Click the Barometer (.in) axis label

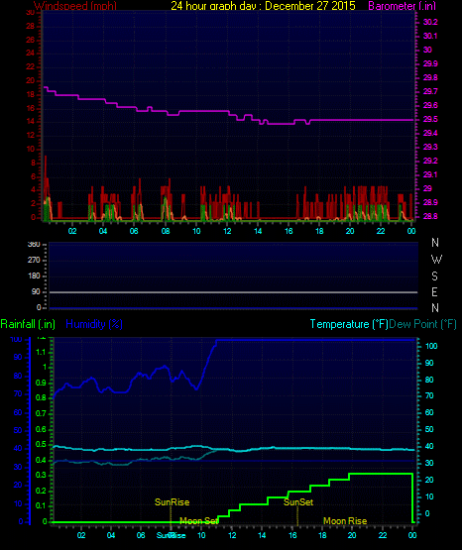pyautogui.click(x=402, y=6)
